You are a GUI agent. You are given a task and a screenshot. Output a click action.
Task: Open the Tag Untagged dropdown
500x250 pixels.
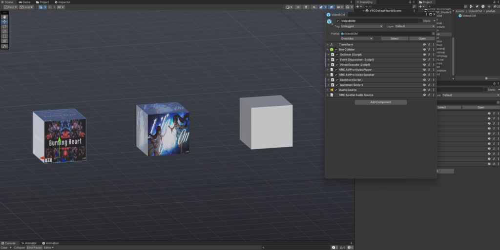[x=362, y=26]
